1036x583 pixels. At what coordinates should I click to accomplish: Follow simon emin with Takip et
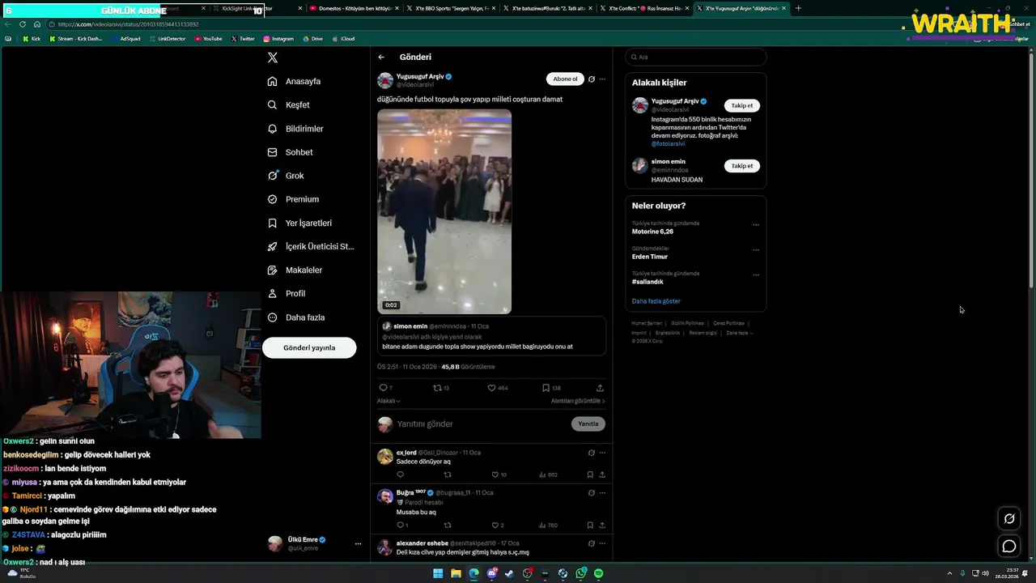[x=741, y=166]
